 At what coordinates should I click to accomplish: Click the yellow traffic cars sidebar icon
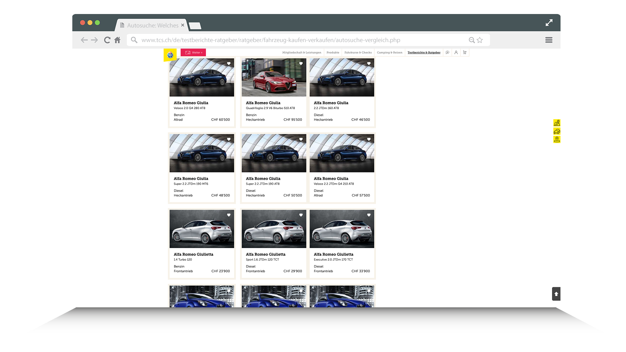[x=557, y=131]
